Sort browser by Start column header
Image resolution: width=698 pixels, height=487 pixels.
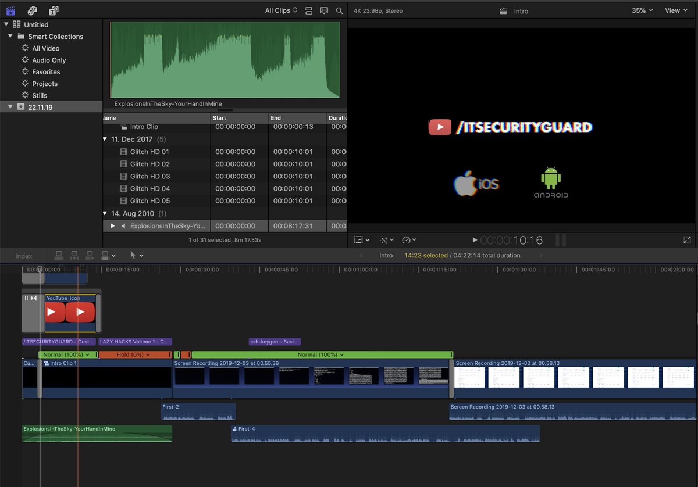[239, 118]
